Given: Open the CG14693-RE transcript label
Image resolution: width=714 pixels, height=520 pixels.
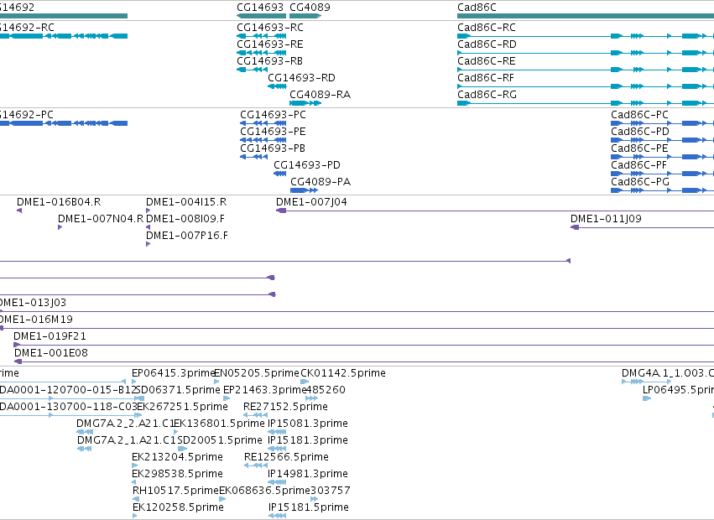Looking at the screenshot, I should click(270, 44).
